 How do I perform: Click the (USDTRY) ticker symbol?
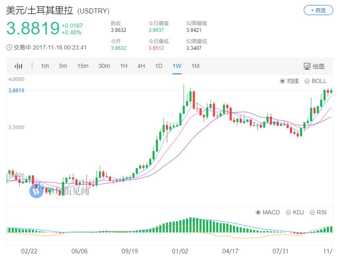(x=93, y=11)
